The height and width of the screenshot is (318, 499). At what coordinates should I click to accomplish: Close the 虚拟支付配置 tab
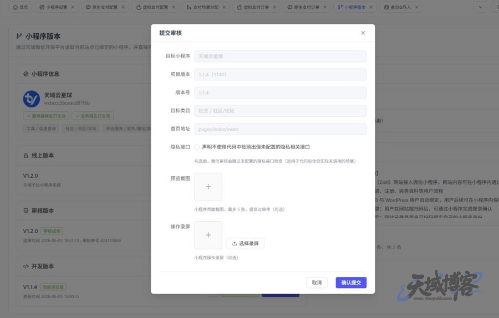(174, 7)
